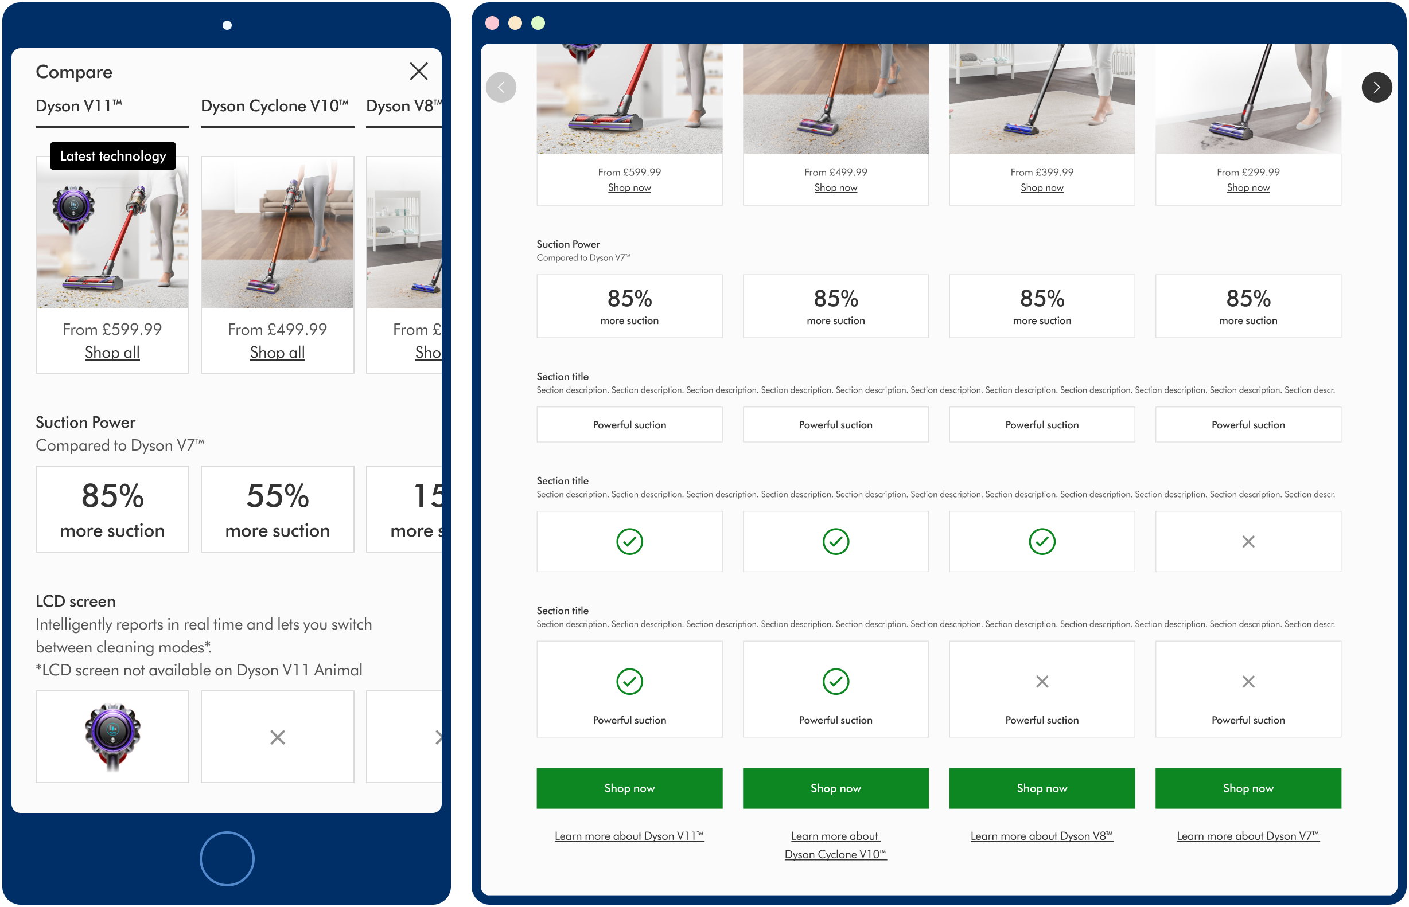Screen dimensions: 1409x907
Task: Open Shop all under From £599.99
Action: pyautogui.click(x=112, y=352)
